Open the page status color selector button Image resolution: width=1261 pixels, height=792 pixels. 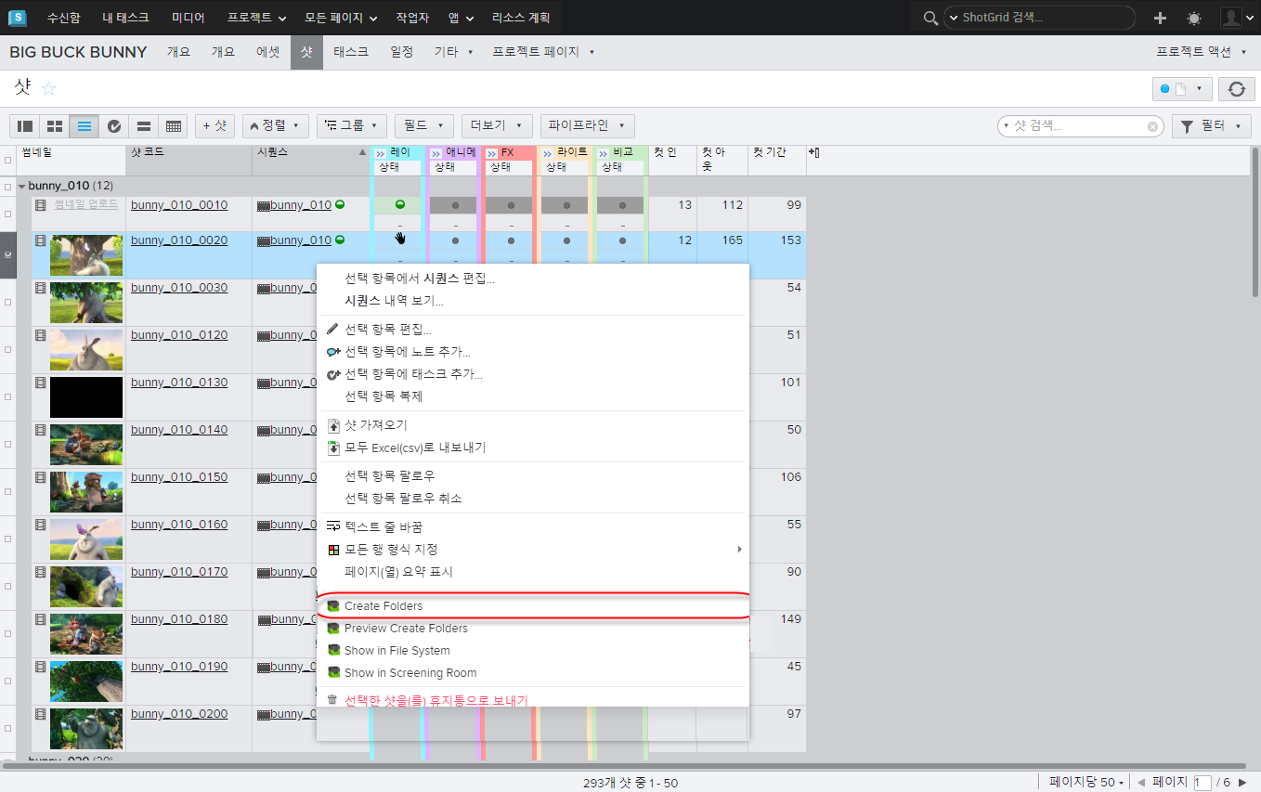point(1182,89)
